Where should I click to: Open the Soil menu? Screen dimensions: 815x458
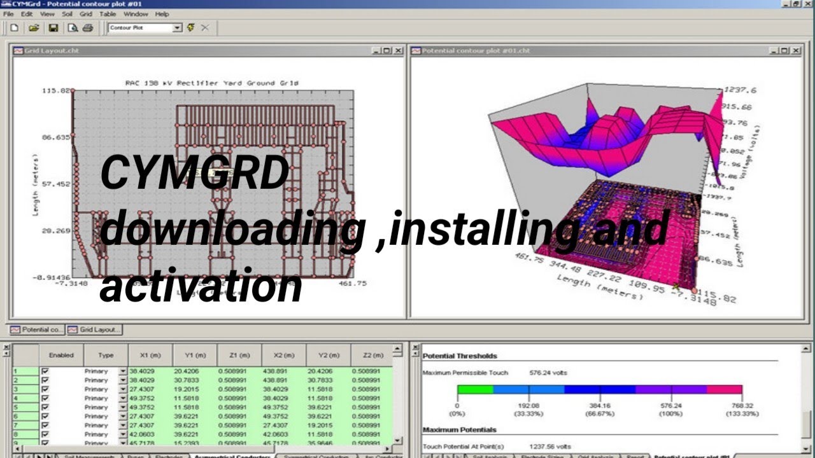[x=67, y=13]
